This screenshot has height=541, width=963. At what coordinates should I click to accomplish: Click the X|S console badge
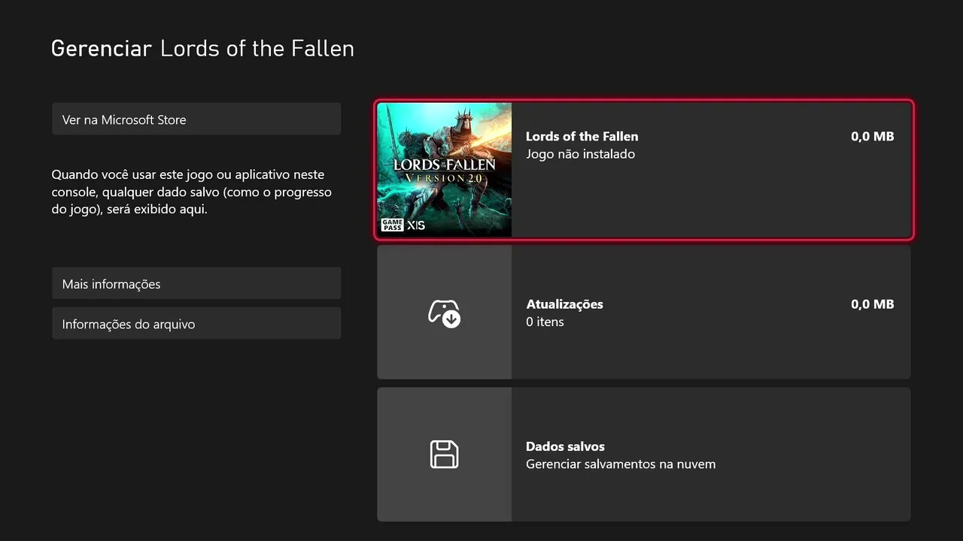(416, 225)
